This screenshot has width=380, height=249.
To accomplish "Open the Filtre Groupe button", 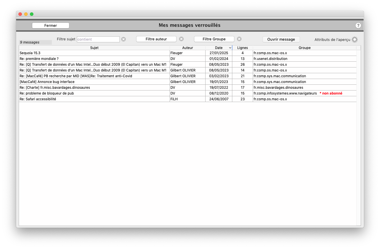I will click(x=214, y=39).
